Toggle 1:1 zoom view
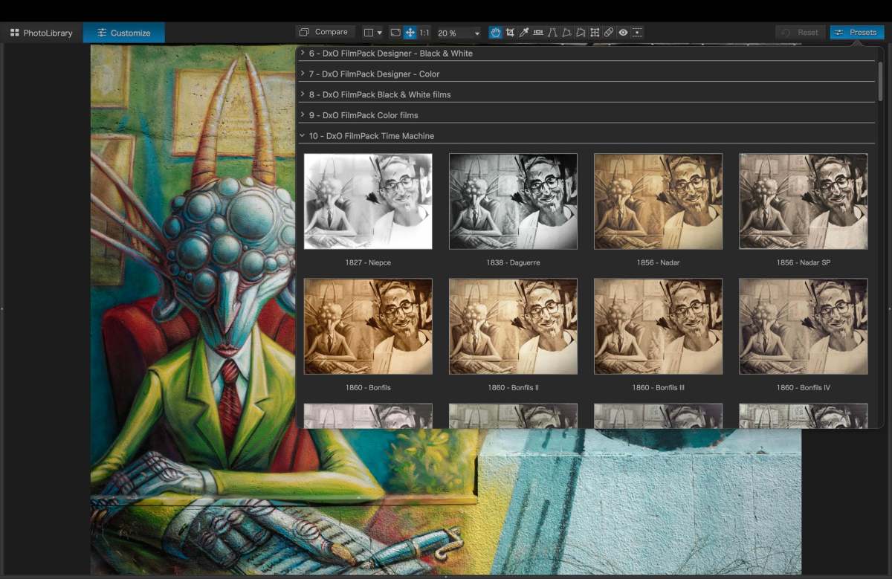The height and width of the screenshot is (579, 892). 424,32
